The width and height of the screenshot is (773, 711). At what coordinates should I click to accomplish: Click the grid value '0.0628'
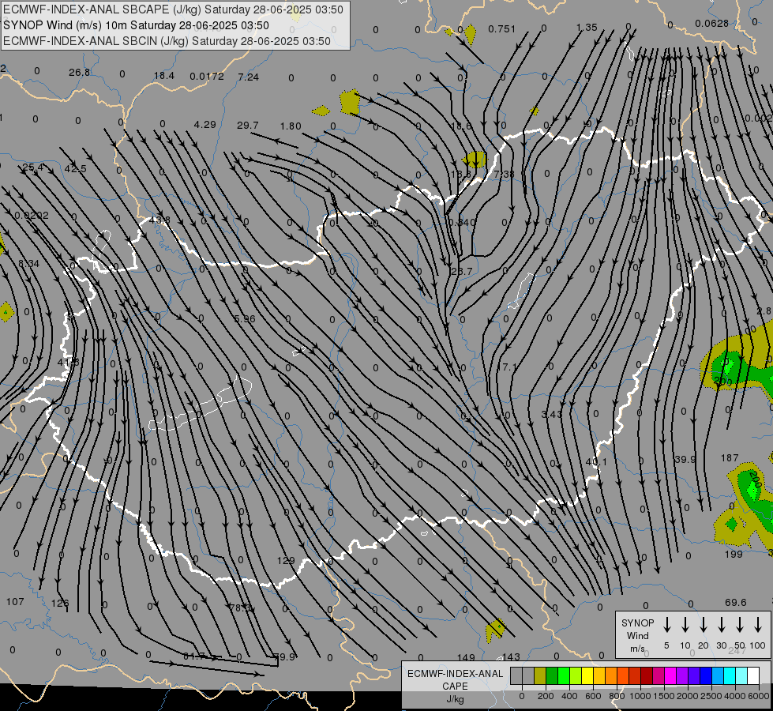pyautogui.click(x=712, y=24)
